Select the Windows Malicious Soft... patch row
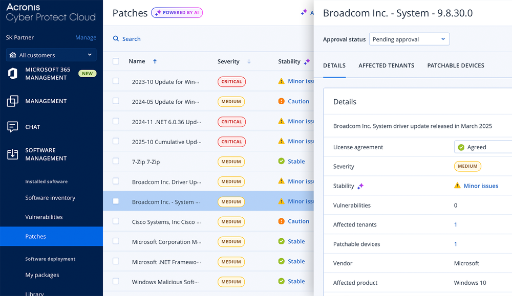 pyautogui.click(x=208, y=281)
